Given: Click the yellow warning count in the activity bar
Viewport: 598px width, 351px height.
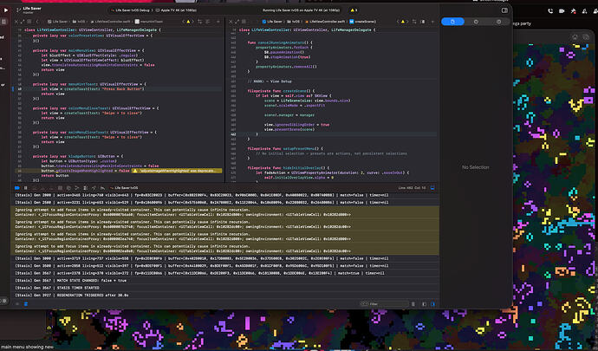Looking at the screenshot, I should pos(354,10).
